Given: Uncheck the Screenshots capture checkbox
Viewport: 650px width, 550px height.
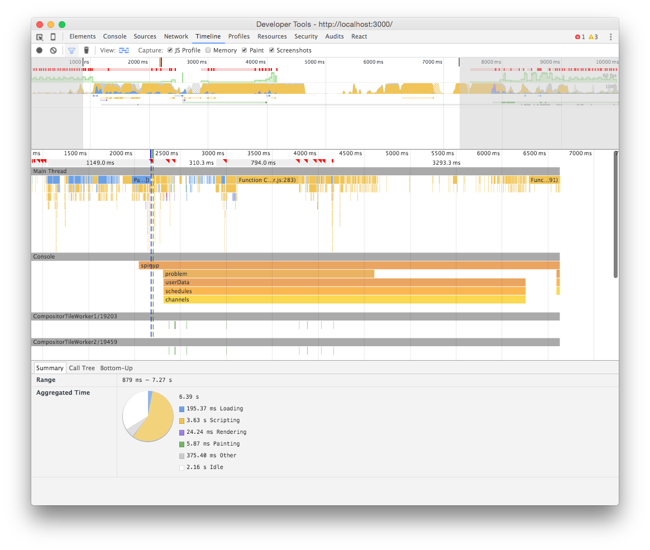Looking at the screenshot, I should point(271,50).
